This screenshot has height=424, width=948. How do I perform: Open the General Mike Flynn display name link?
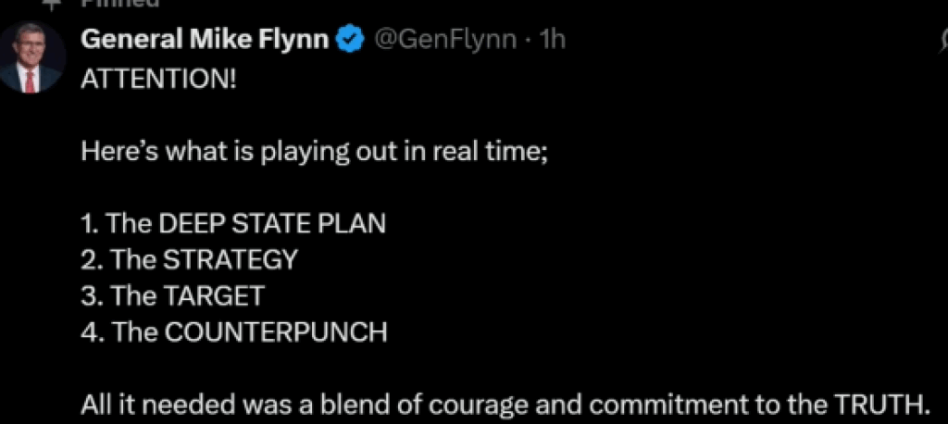(x=206, y=40)
